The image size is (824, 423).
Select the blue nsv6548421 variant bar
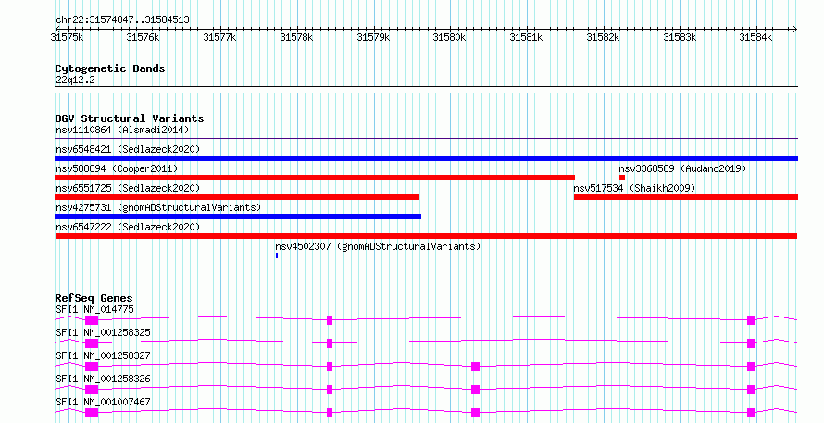426,158
